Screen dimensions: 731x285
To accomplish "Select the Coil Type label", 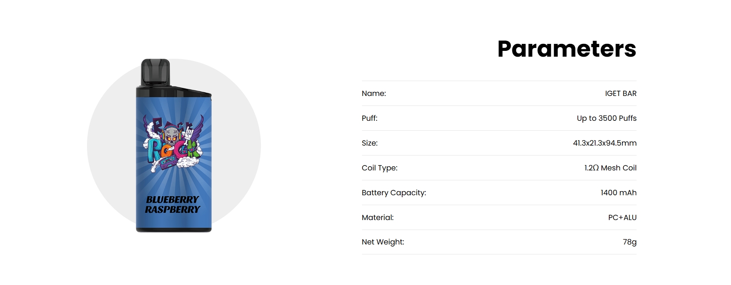I will point(379,168).
